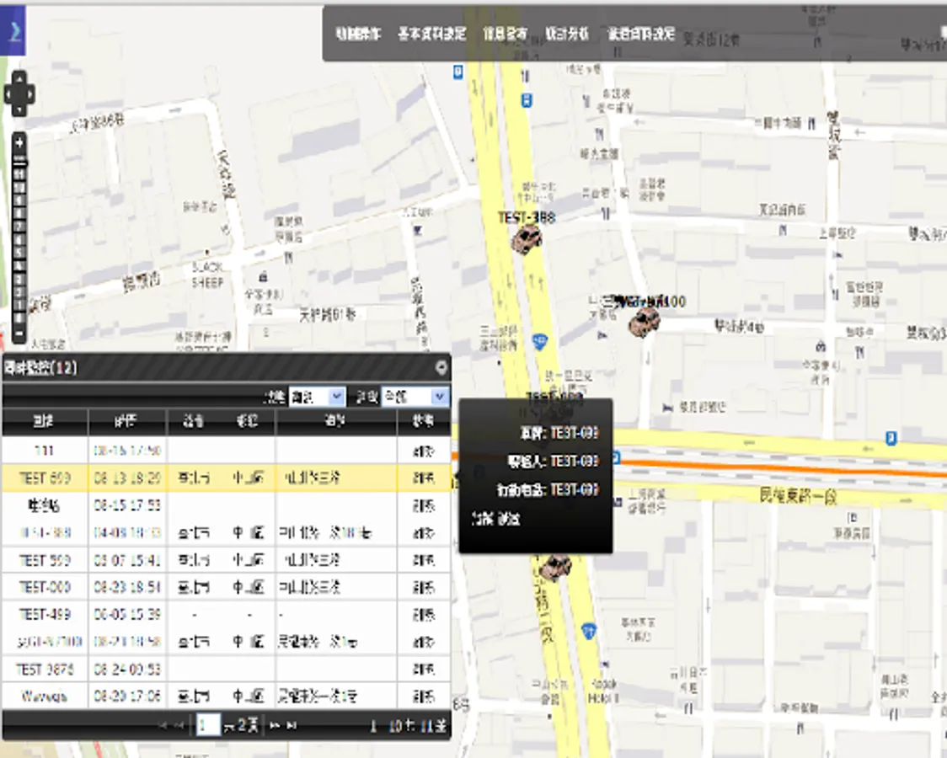Click the 06-05 15:39 time cell
The width and height of the screenshot is (947, 758).
tap(127, 614)
